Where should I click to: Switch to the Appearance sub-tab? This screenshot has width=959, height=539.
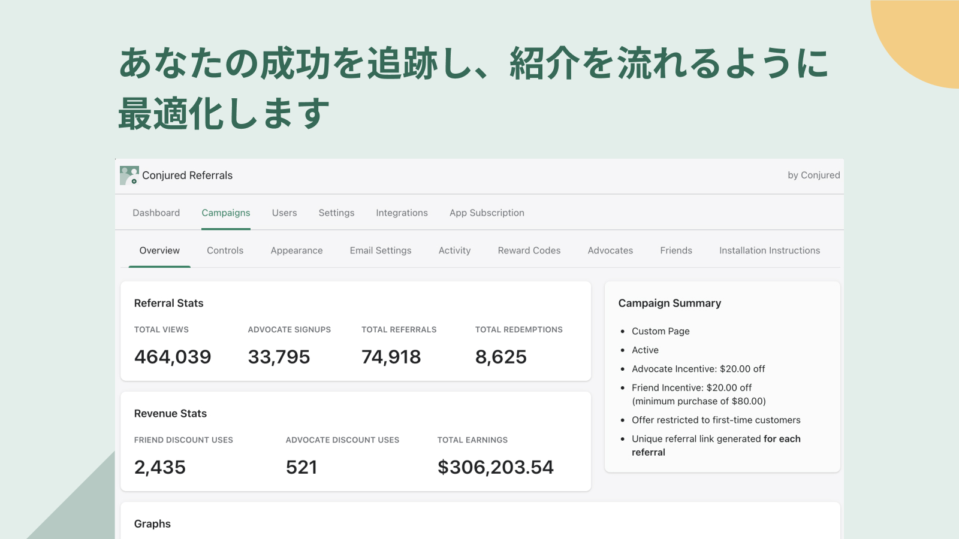(x=297, y=250)
